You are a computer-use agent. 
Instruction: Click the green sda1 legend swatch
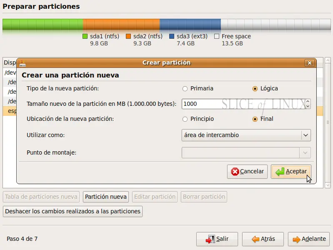pyautogui.click(x=85, y=37)
